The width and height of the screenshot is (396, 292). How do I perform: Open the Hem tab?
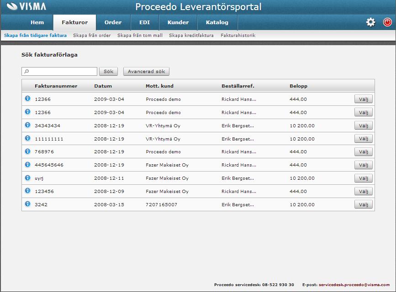click(x=37, y=22)
